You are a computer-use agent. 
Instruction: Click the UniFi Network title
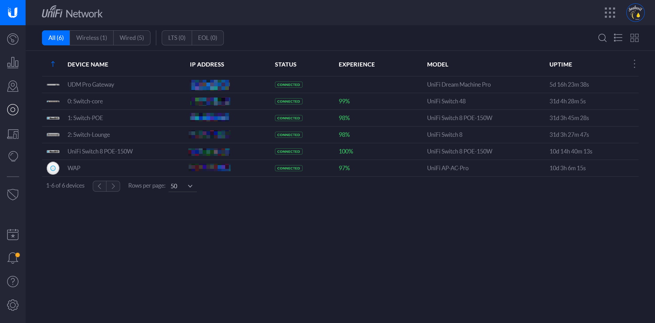coord(72,13)
